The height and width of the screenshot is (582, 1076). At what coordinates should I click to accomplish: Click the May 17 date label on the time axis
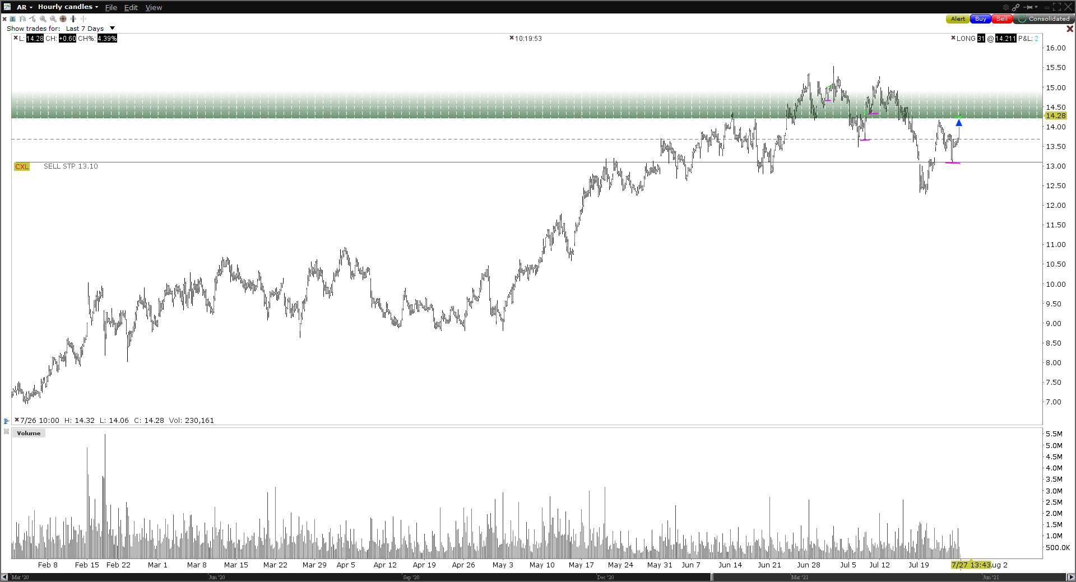[x=581, y=565]
